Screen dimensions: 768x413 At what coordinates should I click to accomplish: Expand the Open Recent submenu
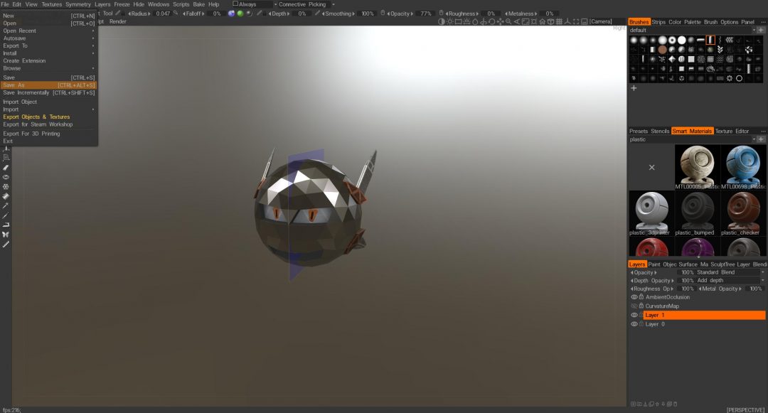point(48,31)
